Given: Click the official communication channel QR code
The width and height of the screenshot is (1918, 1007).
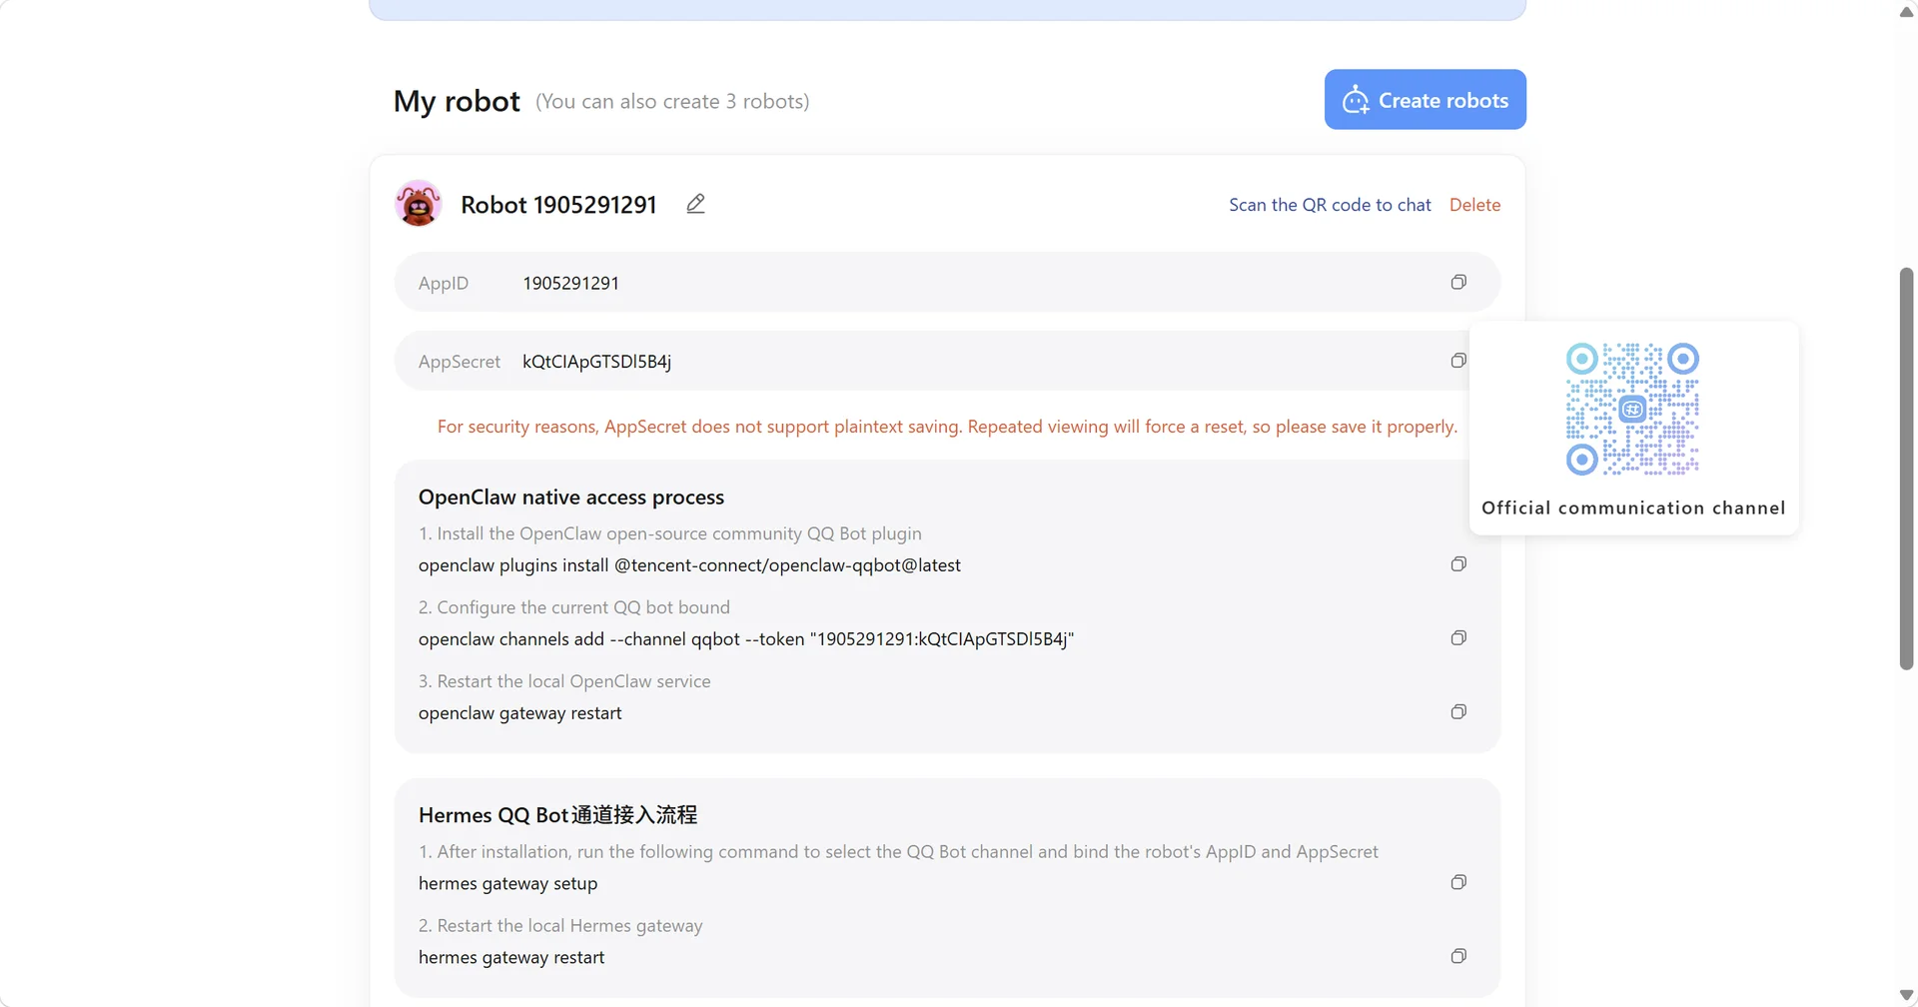Looking at the screenshot, I should pos(1632,409).
